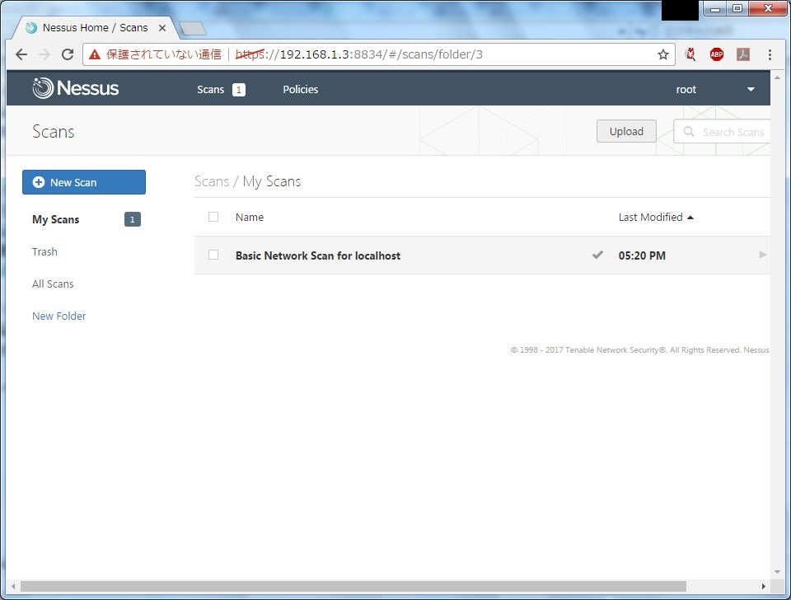This screenshot has height=600, width=791.
Task: Click the vertical scrollbar up arrow
Action: tap(777, 77)
